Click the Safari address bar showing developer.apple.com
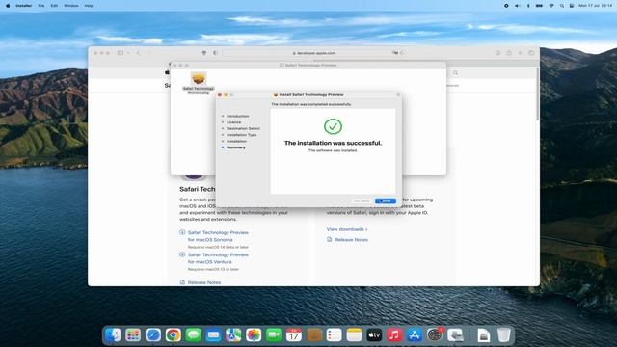This screenshot has width=617, height=347. tap(314, 53)
